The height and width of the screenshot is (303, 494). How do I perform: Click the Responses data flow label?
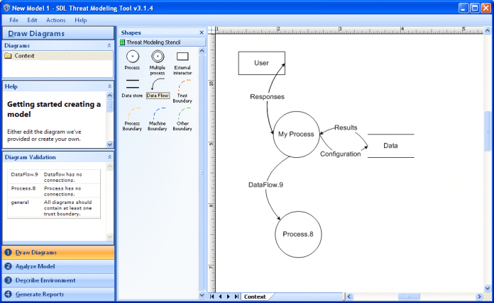[267, 97]
